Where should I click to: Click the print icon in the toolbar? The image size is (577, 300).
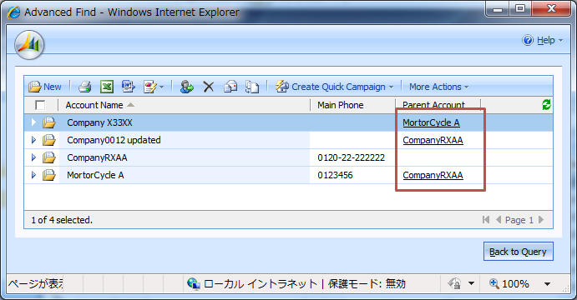coord(85,87)
